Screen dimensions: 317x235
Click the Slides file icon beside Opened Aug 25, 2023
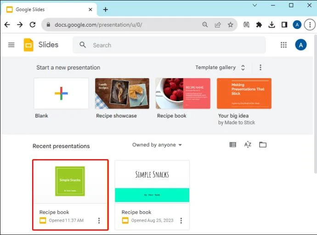tap(125, 220)
